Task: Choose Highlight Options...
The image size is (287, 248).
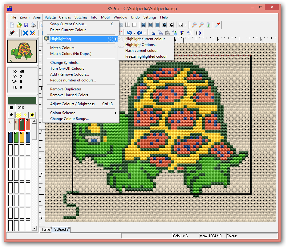Action: pos(141,45)
